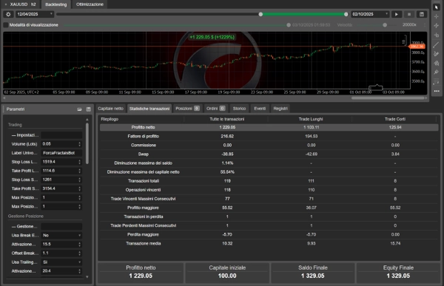Click Transazioni totali value 119
The height and width of the screenshot is (286, 444).
point(227,181)
